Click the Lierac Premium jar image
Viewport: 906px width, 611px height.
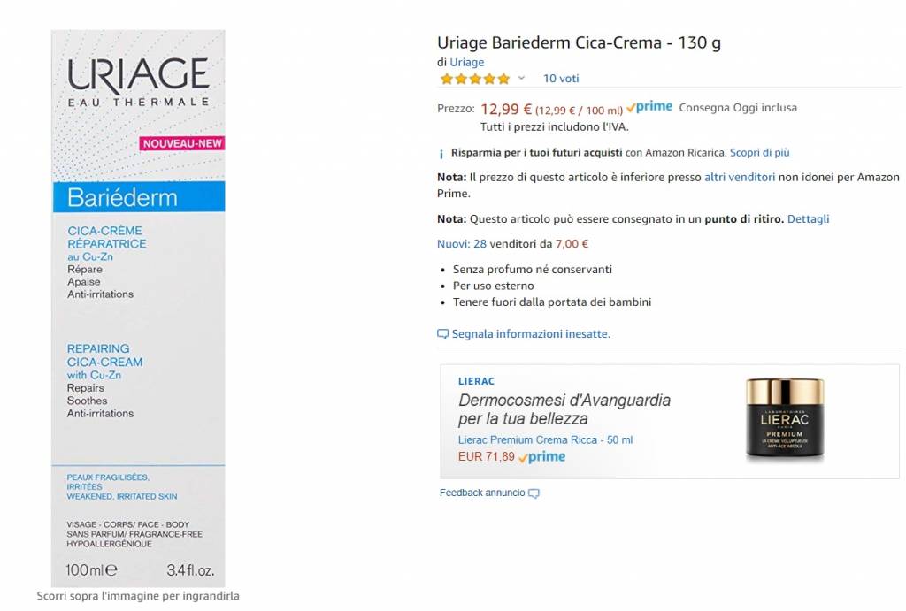pyautogui.click(x=784, y=419)
